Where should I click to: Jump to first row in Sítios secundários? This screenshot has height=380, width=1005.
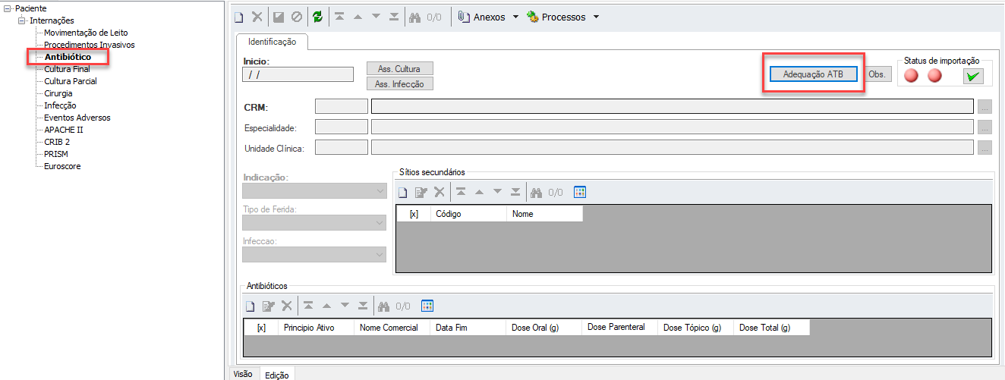coord(461,192)
